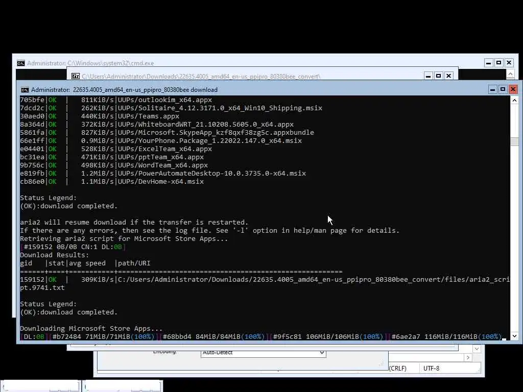Click the UTF-8 status bar entry
This screenshot has width=523, height=392.
[431, 369]
